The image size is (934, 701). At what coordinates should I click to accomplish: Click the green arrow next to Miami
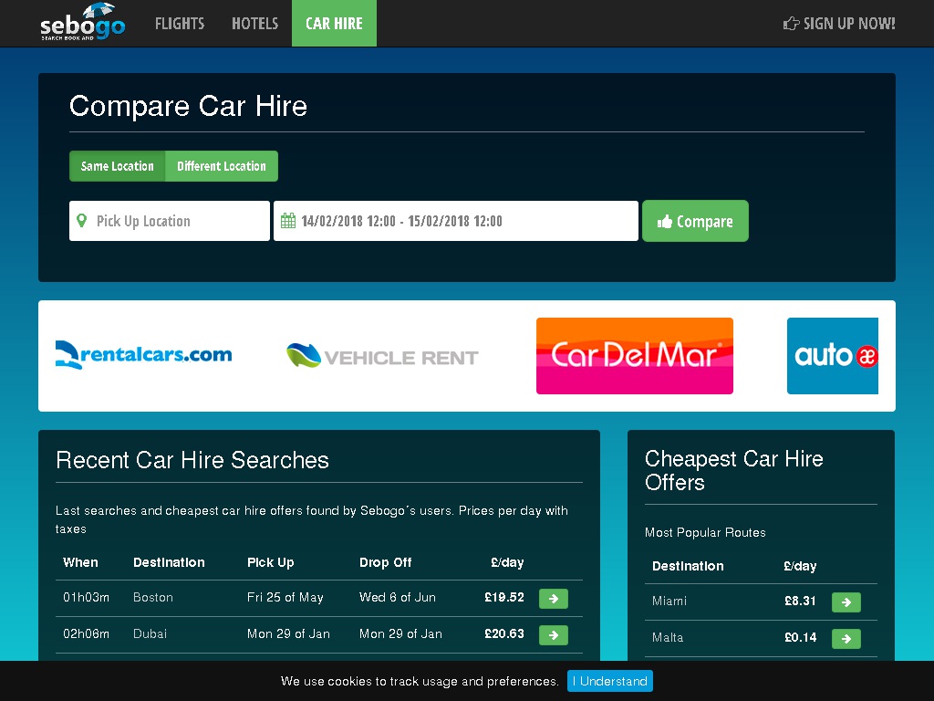pos(846,602)
